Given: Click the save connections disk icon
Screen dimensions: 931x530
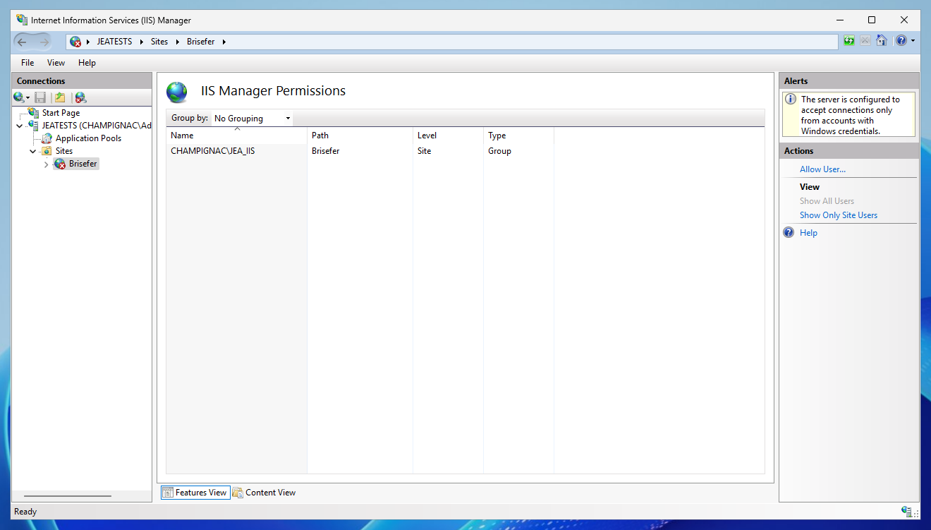Looking at the screenshot, I should (40, 97).
